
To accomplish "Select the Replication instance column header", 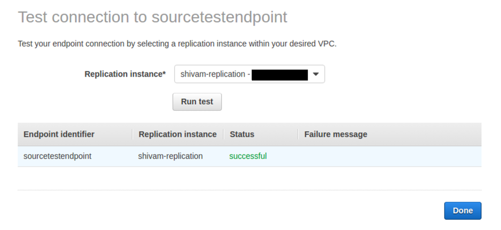I will click(178, 134).
